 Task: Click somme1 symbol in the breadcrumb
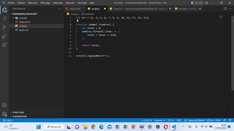(x=89, y=14)
